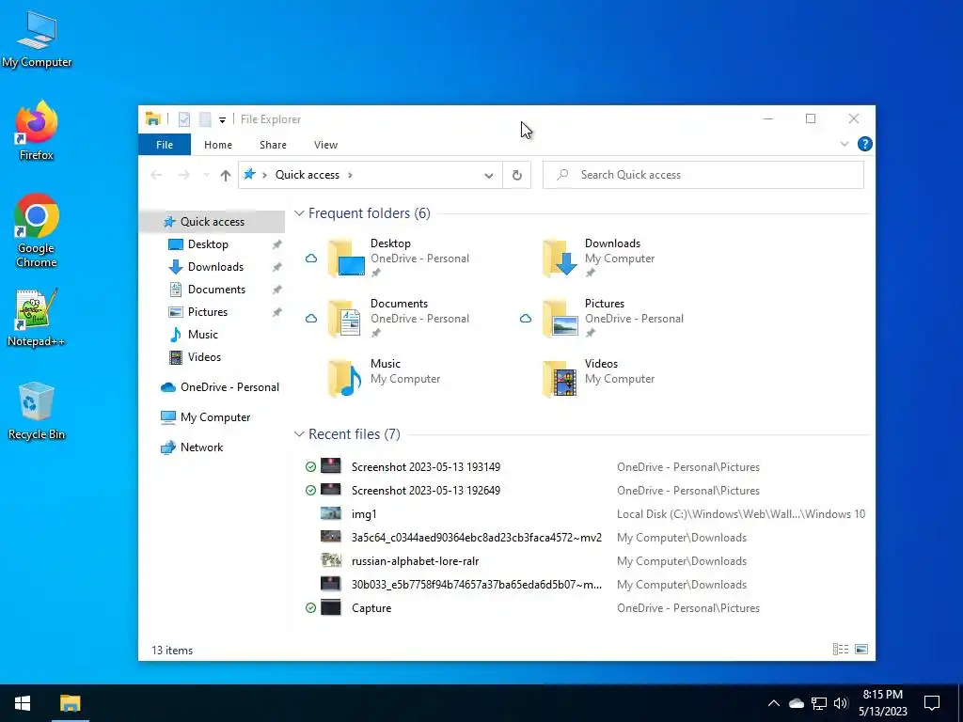This screenshot has width=963, height=722.
Task: Click the Properties icon in the title bar toolbar
Action: coord(183,119)
